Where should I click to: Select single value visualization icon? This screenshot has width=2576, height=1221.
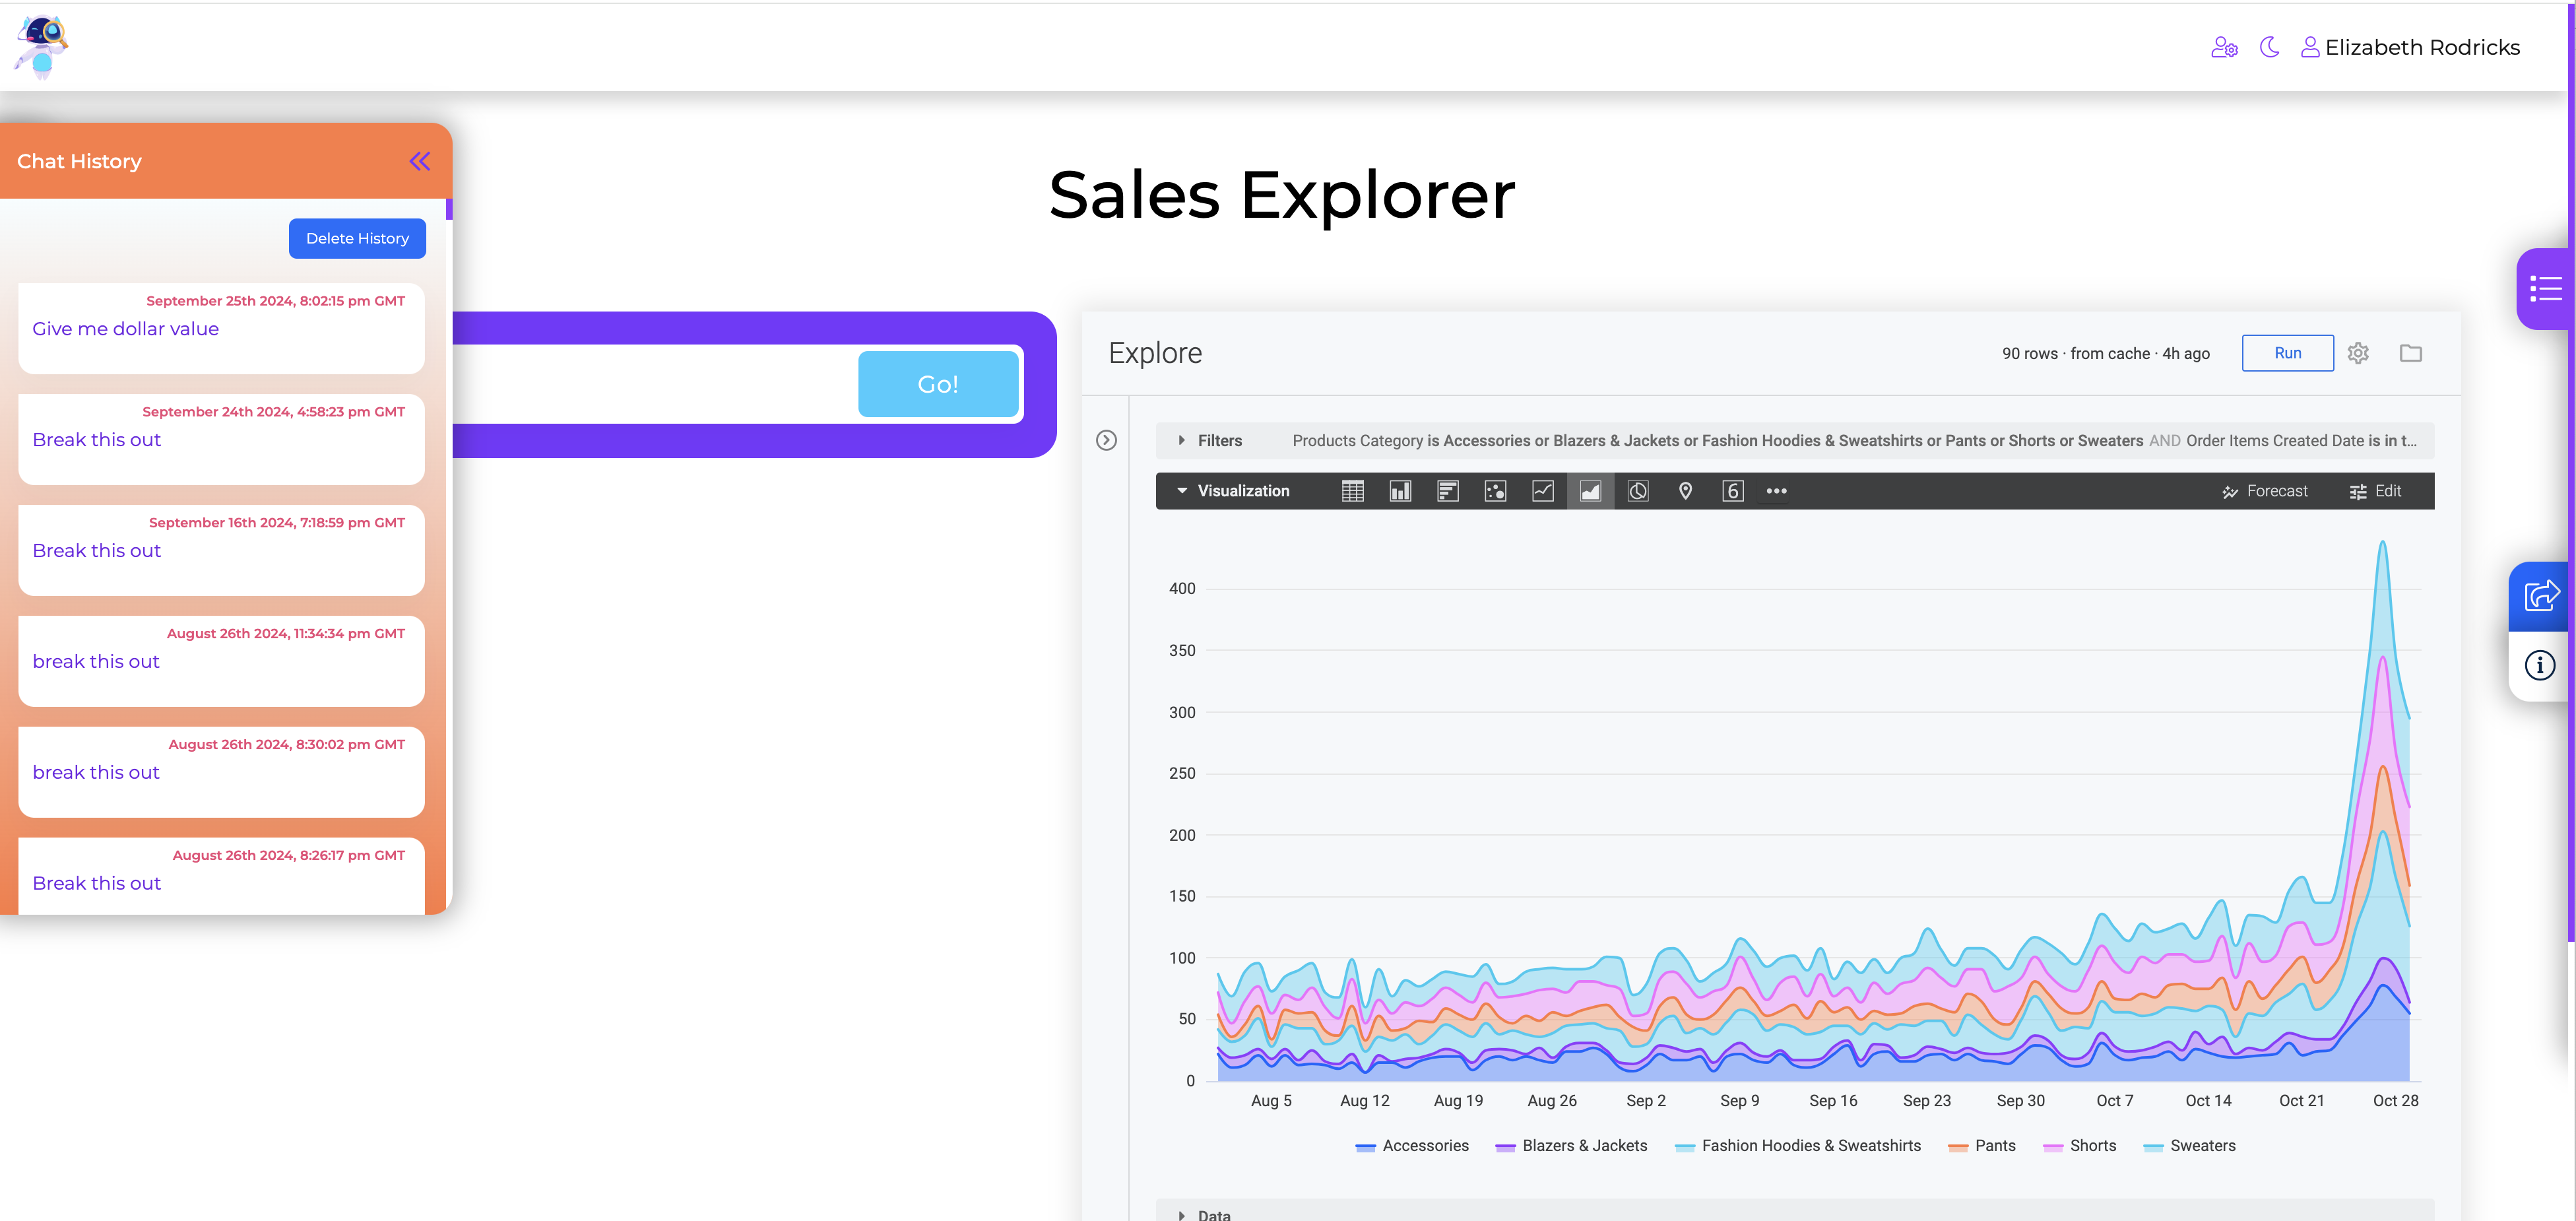pos(1733,491)
